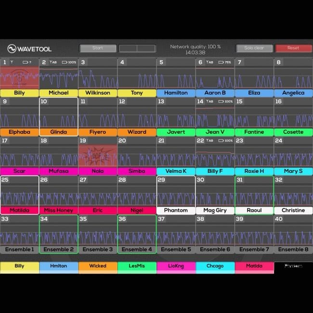Click the battery icon on channel 22
Image resolution: width=313 pixels, height=313 pixels.
click(221, 141)
